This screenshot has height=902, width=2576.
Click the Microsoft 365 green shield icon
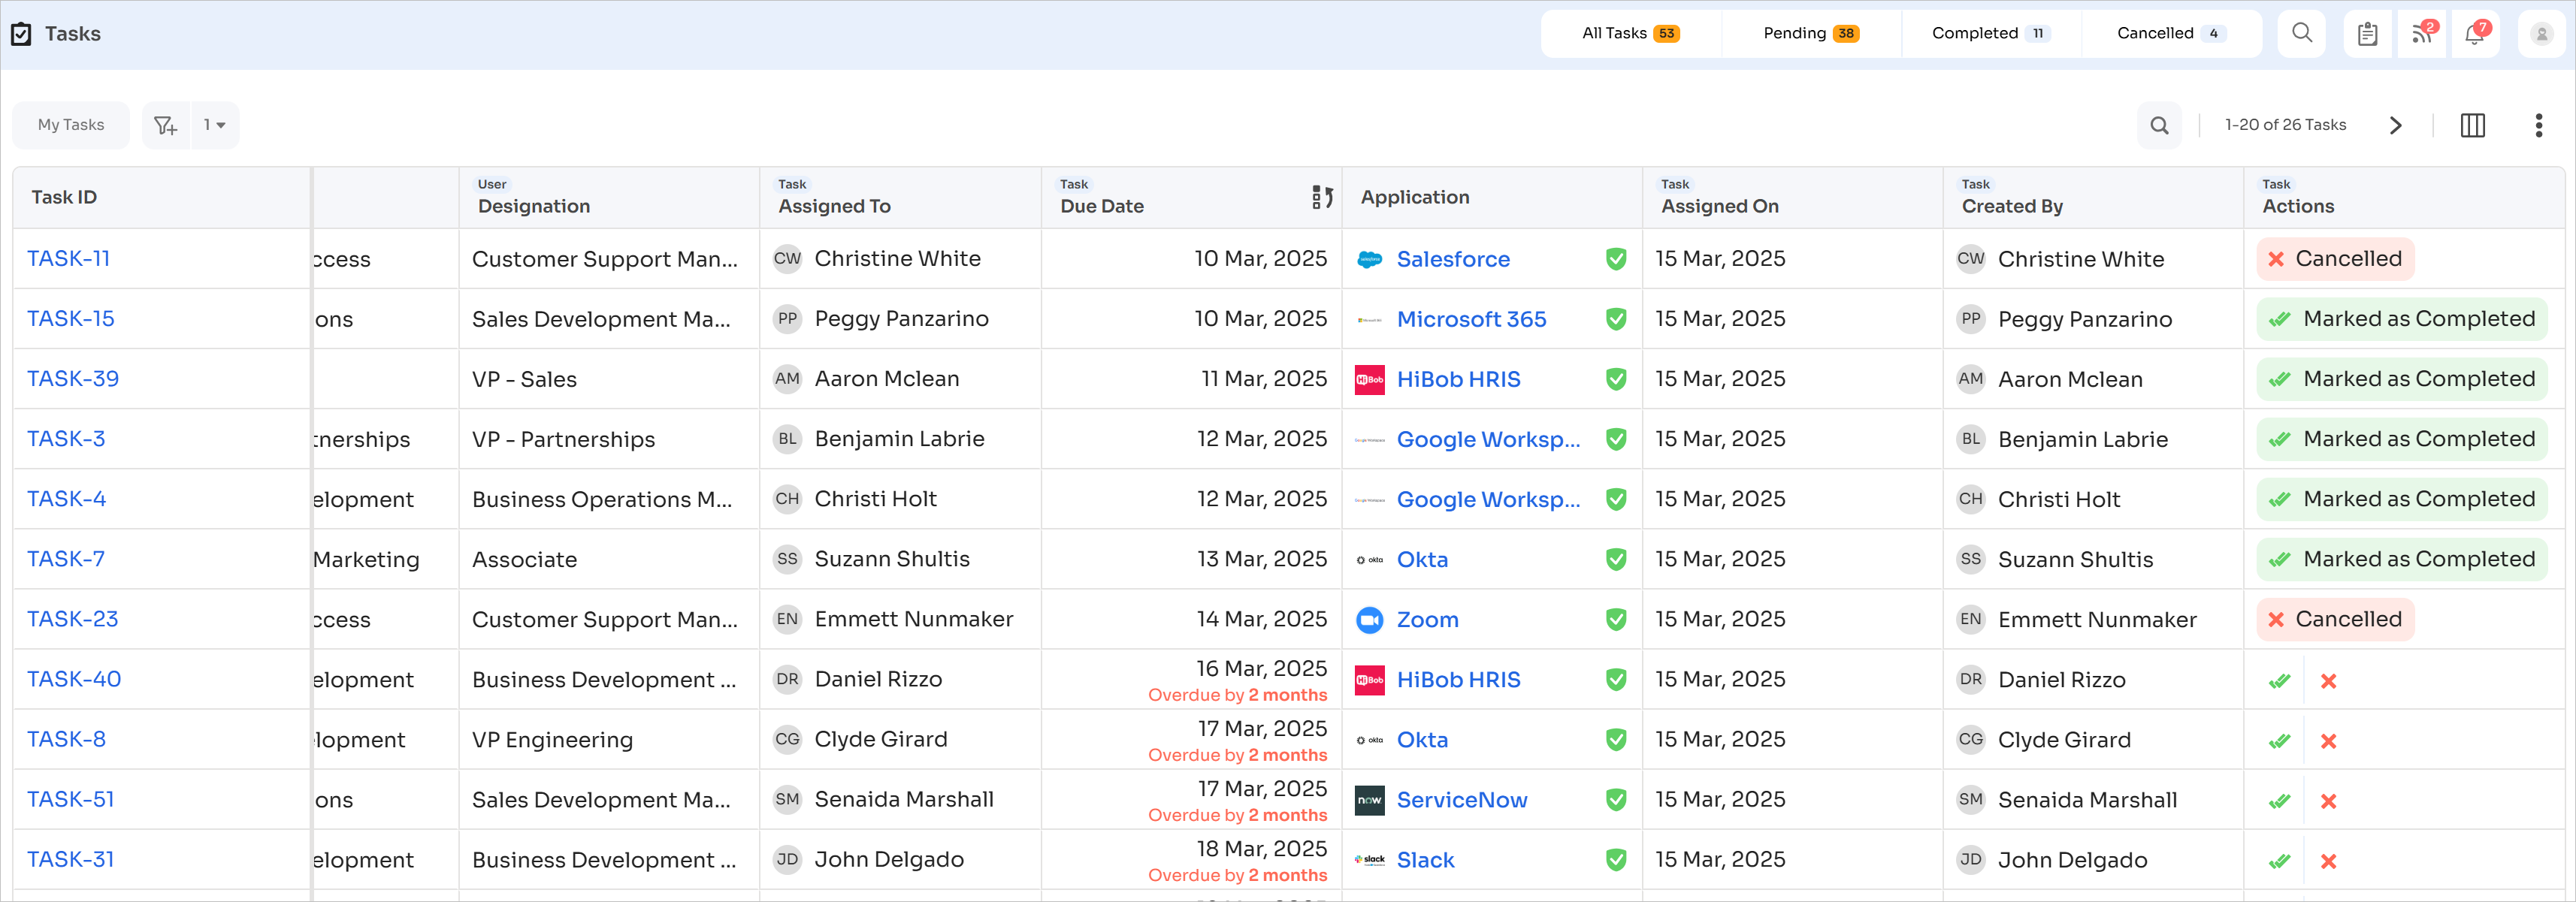coord(1615,318)
